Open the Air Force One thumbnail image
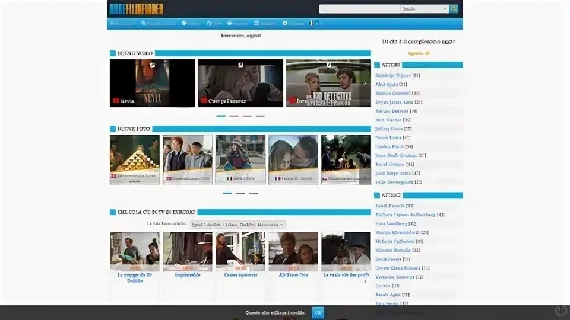The height and width of the screenshot is (320, 570). pyautogui.click(x=293, y=251)
